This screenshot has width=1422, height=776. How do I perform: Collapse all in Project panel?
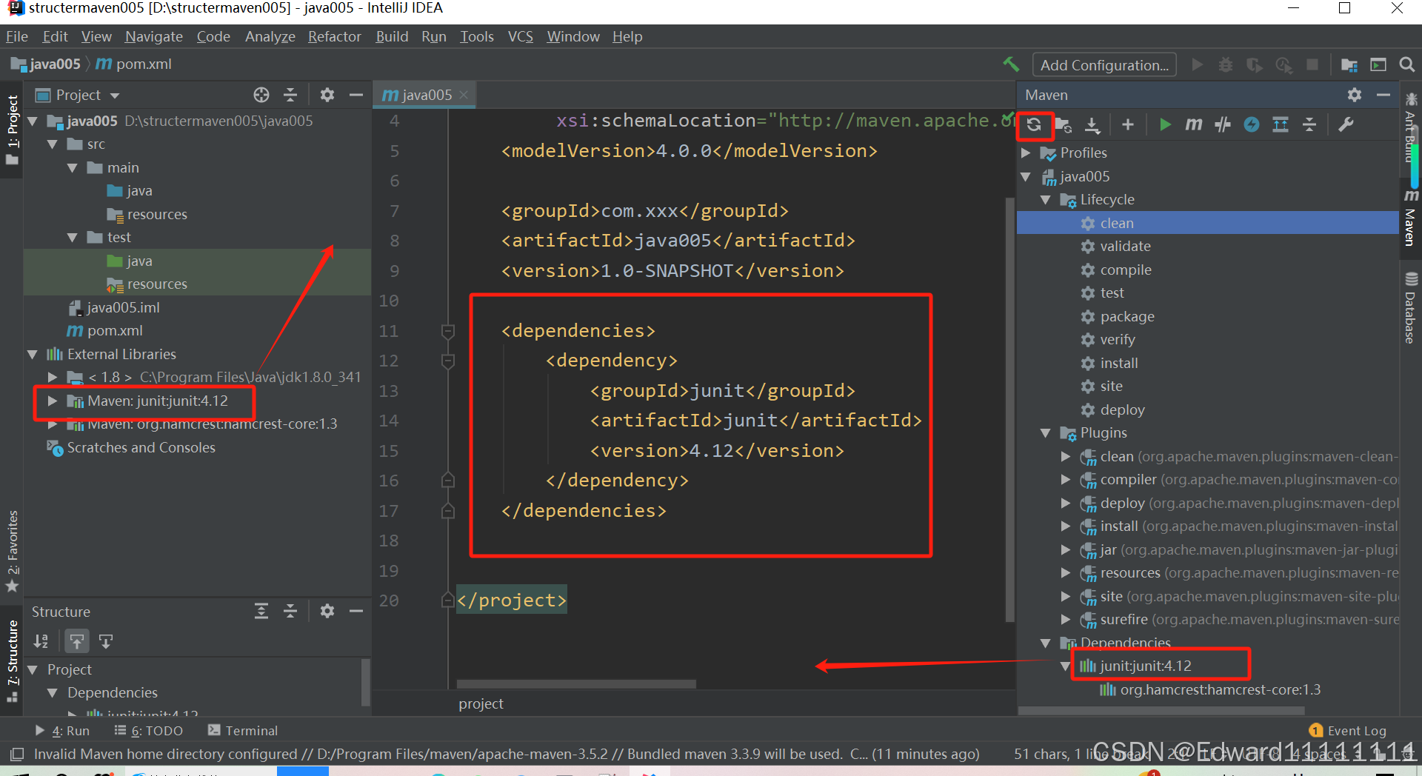[x=290, y=95]
